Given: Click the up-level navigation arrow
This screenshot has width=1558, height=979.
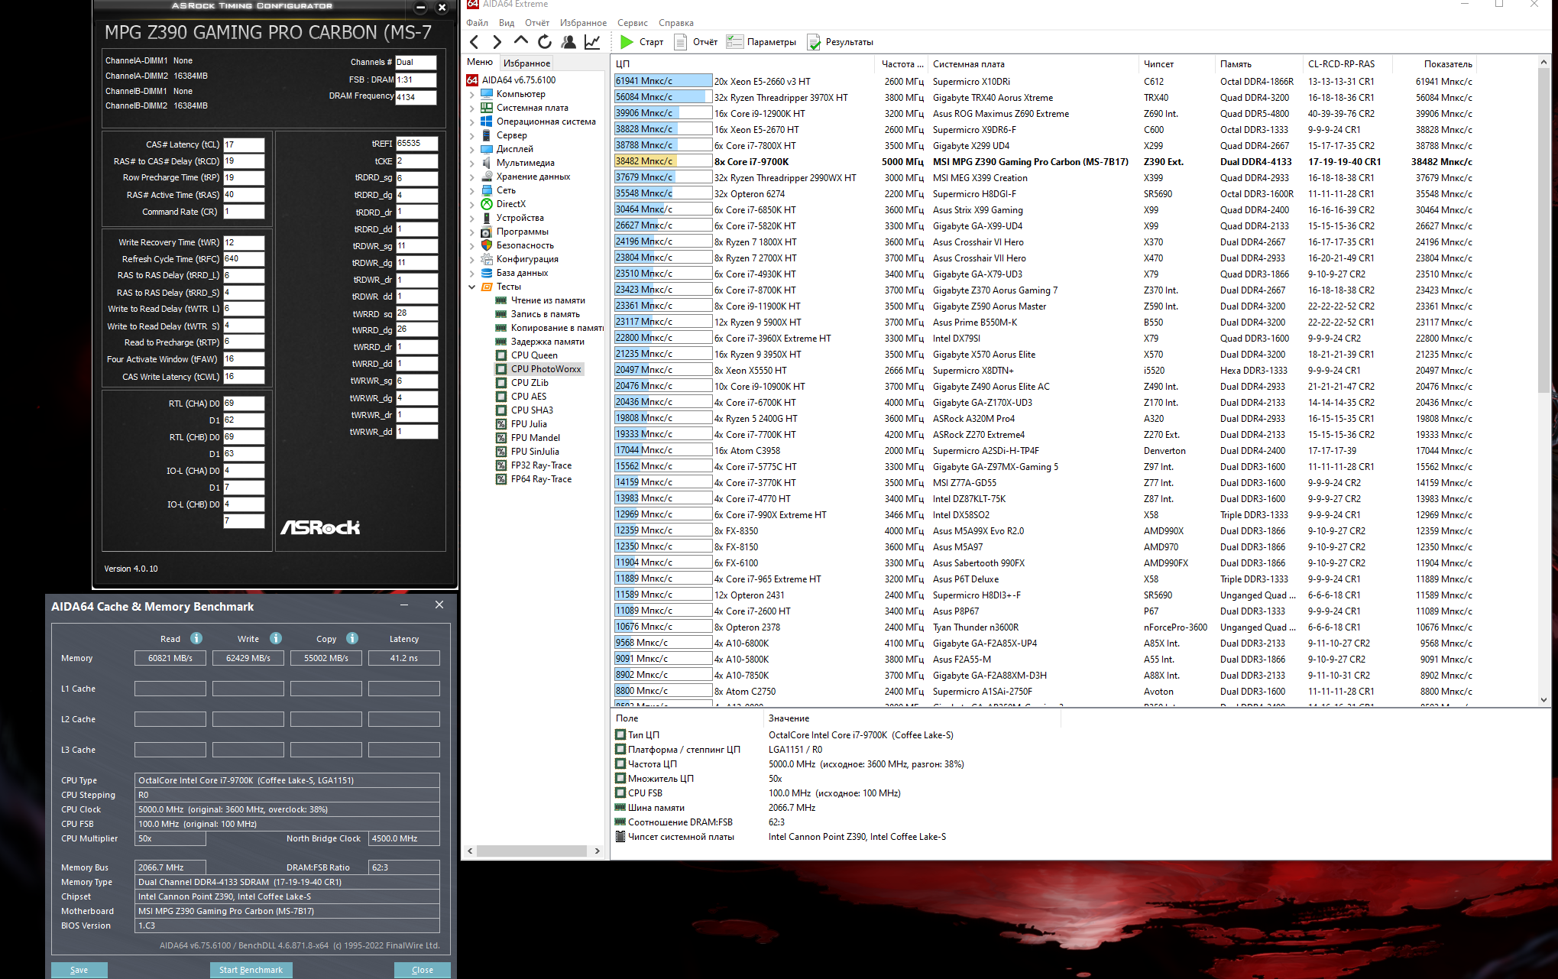Looking at the screenshot, I should (x=520, y=41).
